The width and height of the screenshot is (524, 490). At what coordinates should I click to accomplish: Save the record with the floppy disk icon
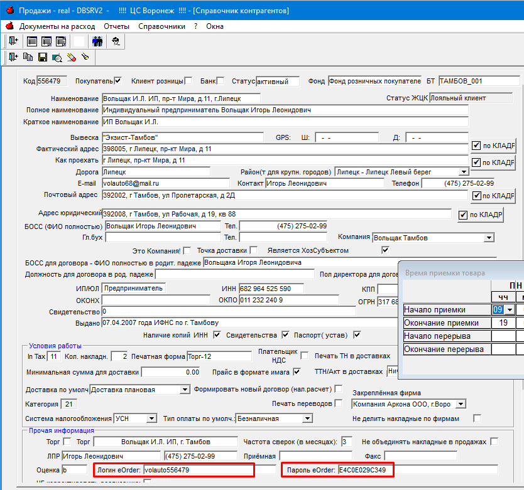click(x=43, y=58)
